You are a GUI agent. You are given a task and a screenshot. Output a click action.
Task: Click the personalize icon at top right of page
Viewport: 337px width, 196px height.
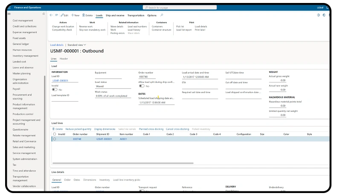319,15
